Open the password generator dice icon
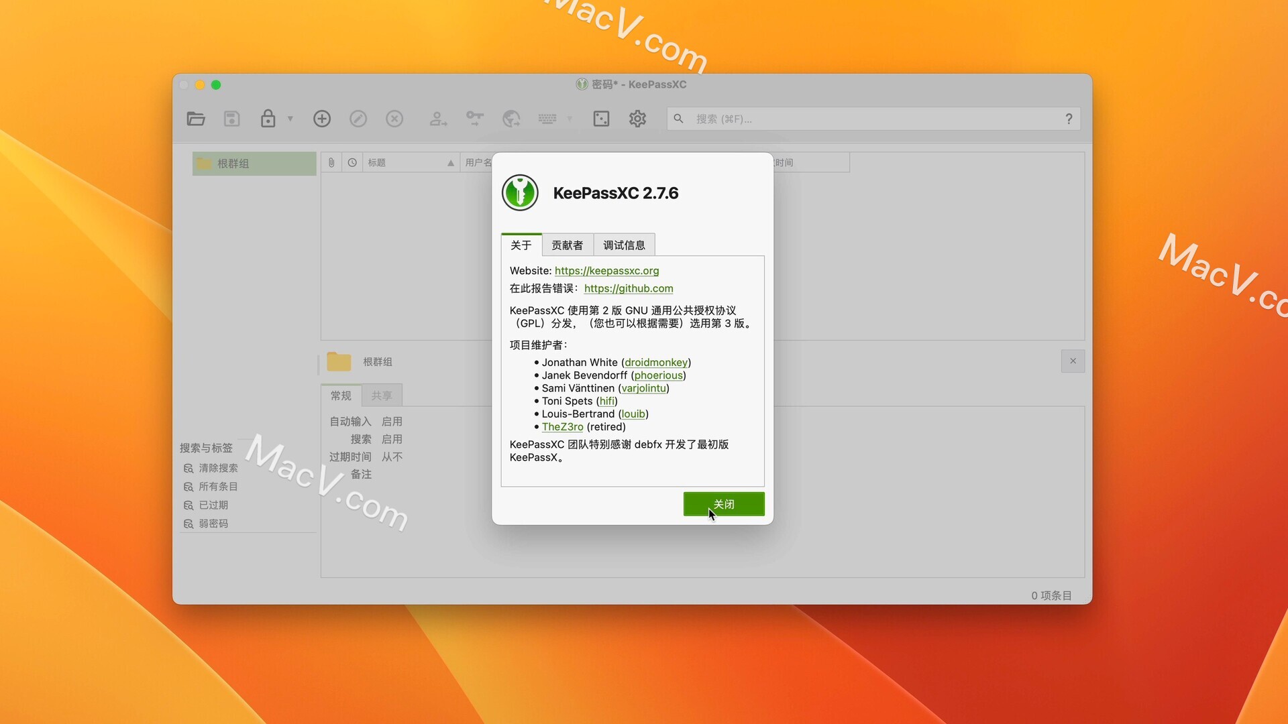This screenshot has width=1288, height=724. (601, 119)
